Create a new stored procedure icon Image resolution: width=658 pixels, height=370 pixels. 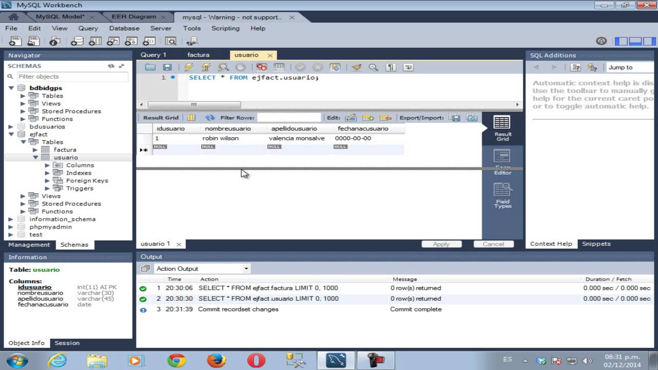point(131,41)
